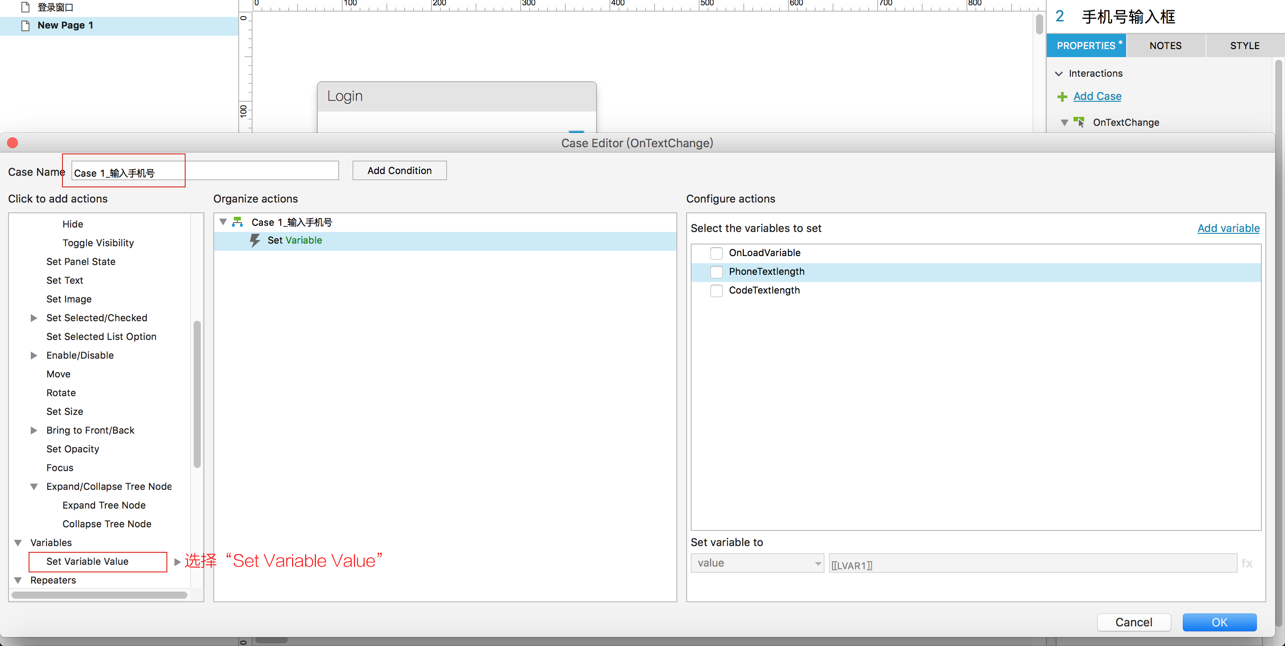Screen dimensions: 1285x646
Task: Select the Focus action
Action: [x=60, y=468]
